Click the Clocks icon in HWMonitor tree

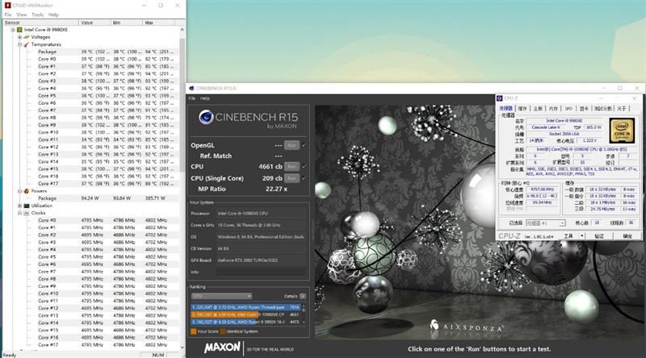click(27, 213)
